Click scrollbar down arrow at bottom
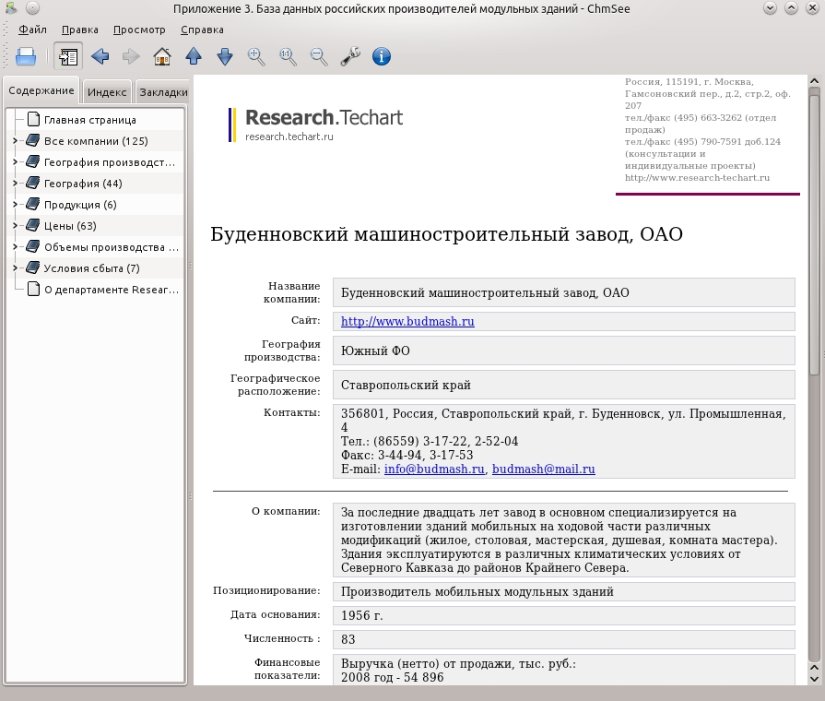Screen dimensions: 825x701 click(x=814, y=680)
